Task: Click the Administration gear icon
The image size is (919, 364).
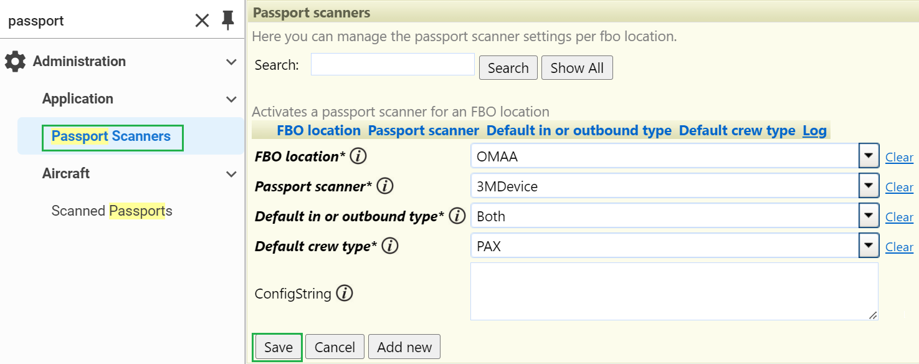Action: pos(15,61)
